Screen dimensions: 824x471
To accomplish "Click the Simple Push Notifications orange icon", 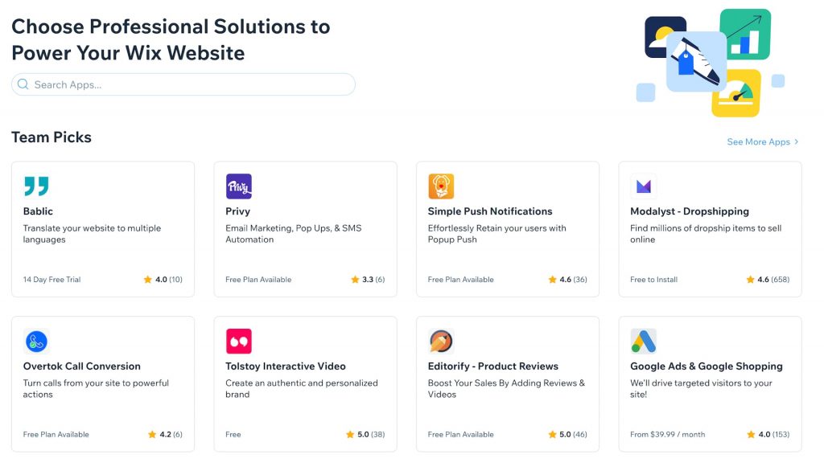I will pos(441,186).
